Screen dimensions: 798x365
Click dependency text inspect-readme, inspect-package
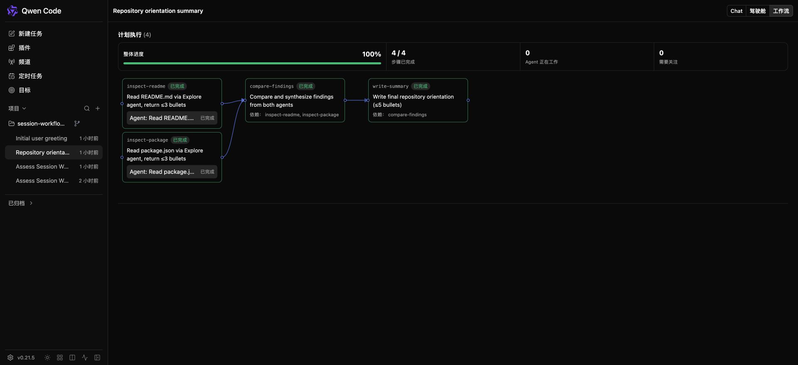302,115
